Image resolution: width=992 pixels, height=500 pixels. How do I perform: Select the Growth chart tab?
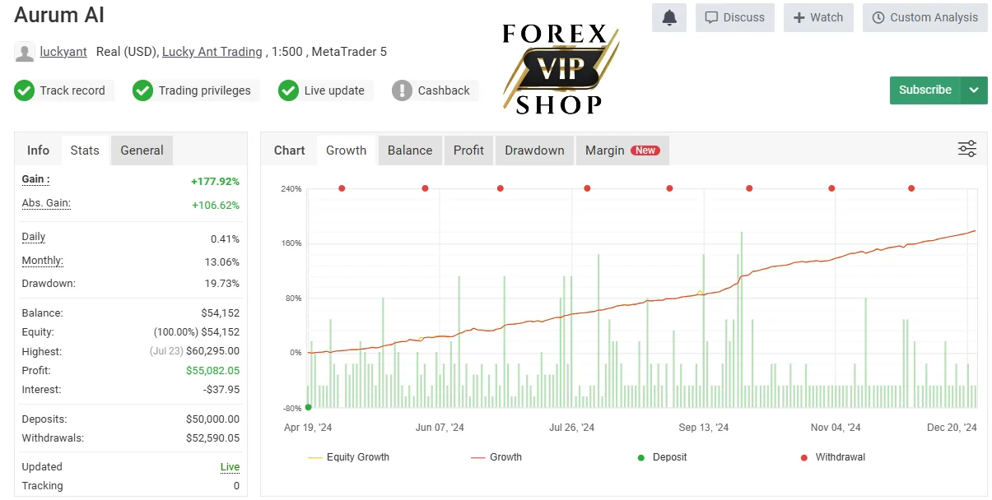click(347, 150)
